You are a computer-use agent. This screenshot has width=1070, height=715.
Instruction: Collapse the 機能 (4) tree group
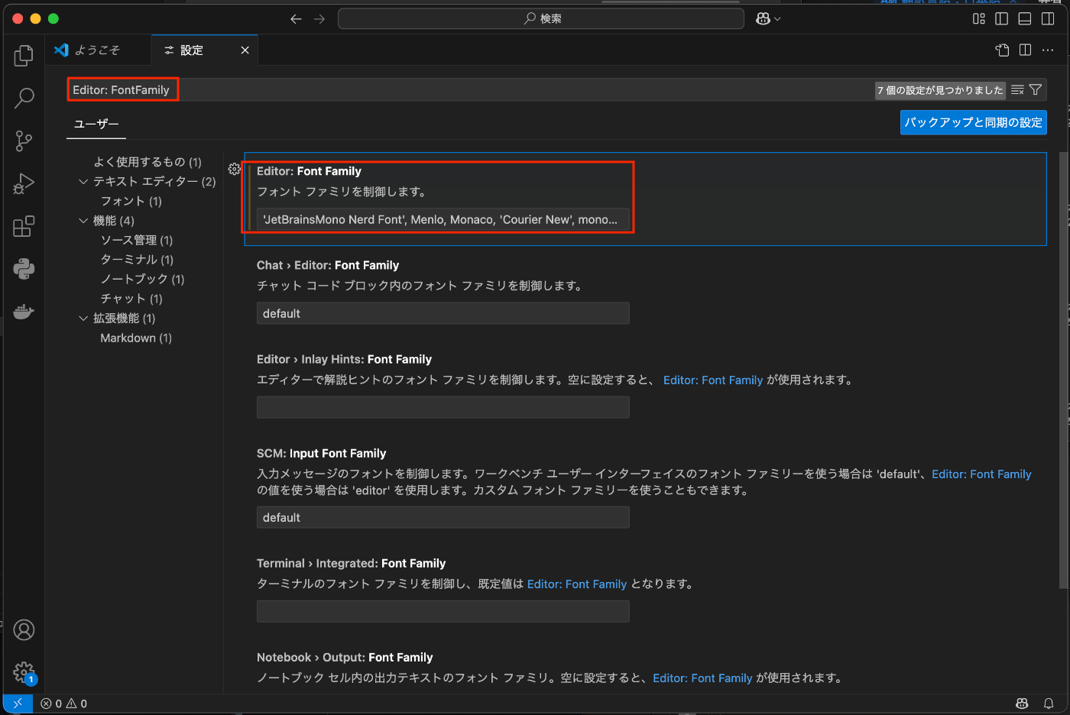click(83, 221)
